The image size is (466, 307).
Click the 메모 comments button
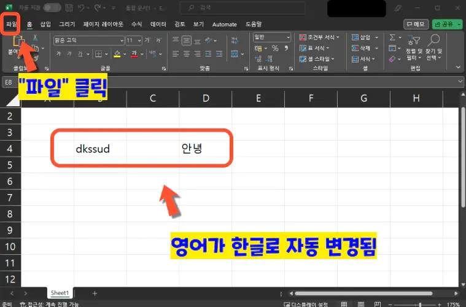tap(416, 24)
